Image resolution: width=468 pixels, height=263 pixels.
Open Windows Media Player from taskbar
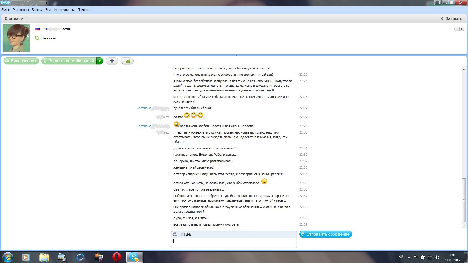click(x=26, y=257)
